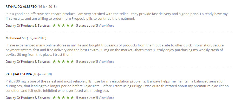This screenshot has height=104, width=235.
Task: Open View More on Pasquale Serra's review
Action: click(106, 98)
